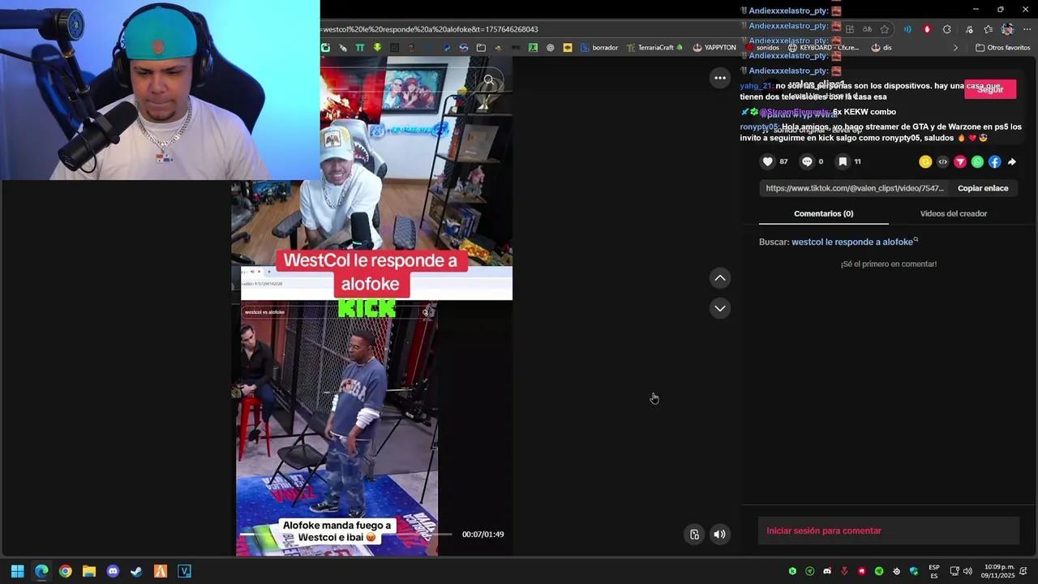Image resolution: width=1038 pixels, height=584 pixels.
Task: Open Steam from the taskbar
Action: (x=136, y=571)
